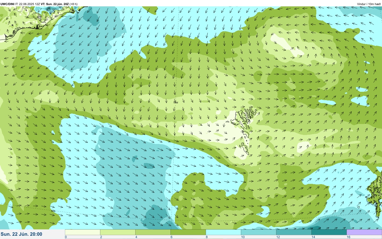Click the legend scale number '0'
Image resolution: width=382 pixels, height=239 pixels.
tap(66, 237)
